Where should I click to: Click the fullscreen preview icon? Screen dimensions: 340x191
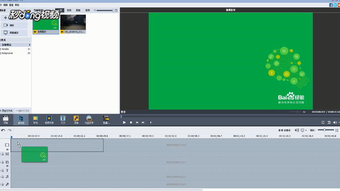(x=323, y=122)
